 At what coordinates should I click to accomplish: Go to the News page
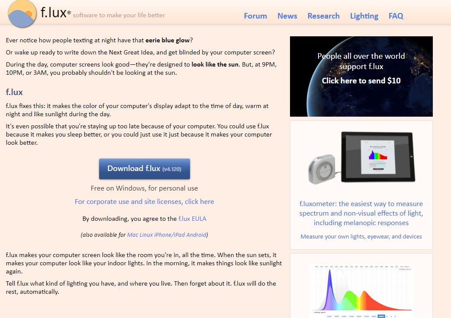[287, 16]
